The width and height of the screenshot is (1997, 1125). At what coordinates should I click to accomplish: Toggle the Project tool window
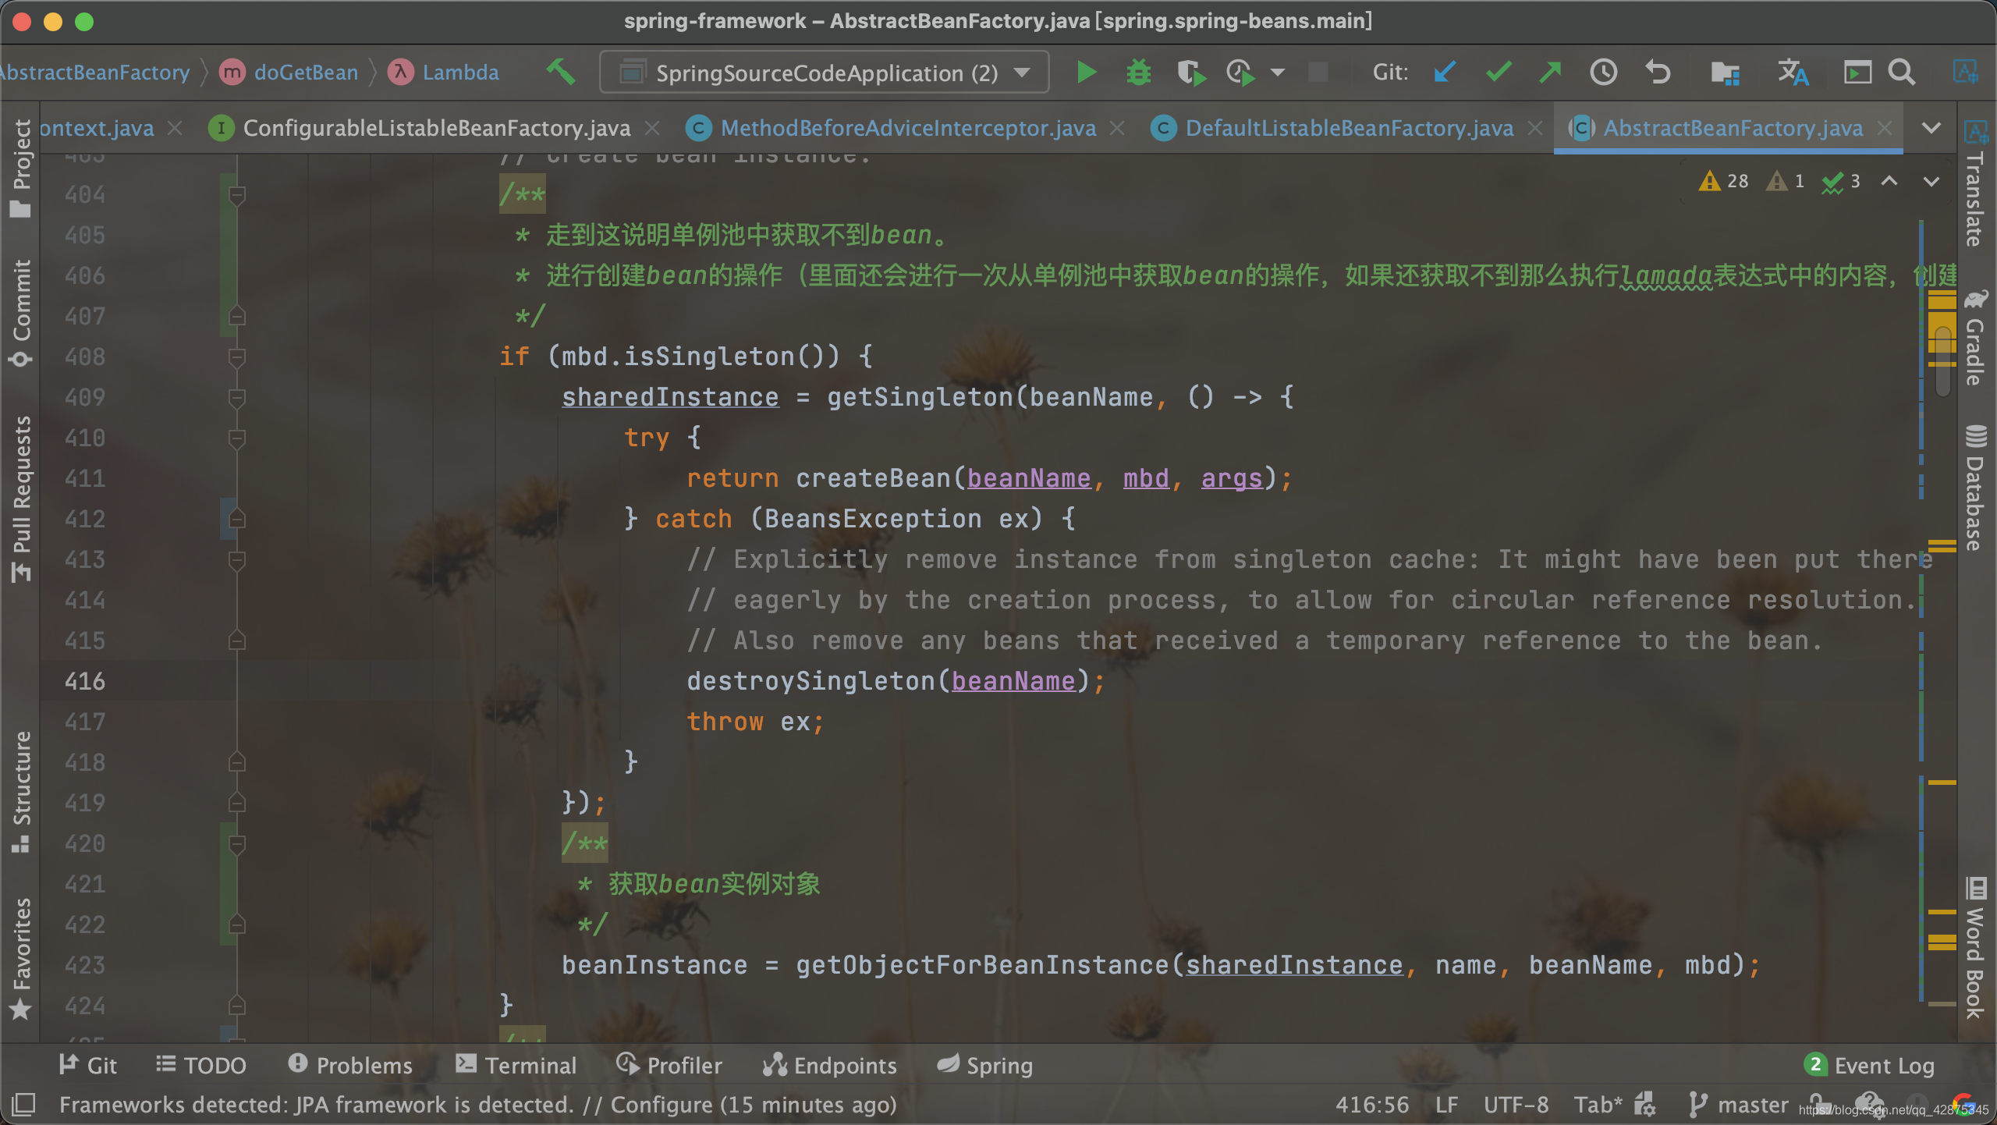coord(21,168)
